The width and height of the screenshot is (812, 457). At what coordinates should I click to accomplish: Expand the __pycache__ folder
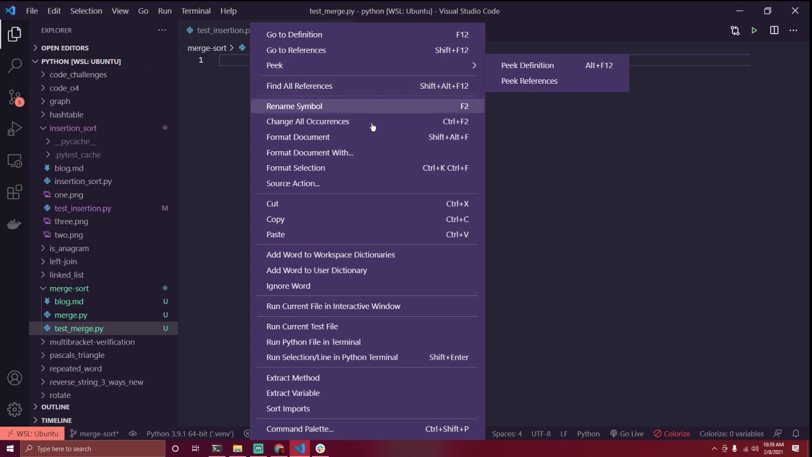75,141
